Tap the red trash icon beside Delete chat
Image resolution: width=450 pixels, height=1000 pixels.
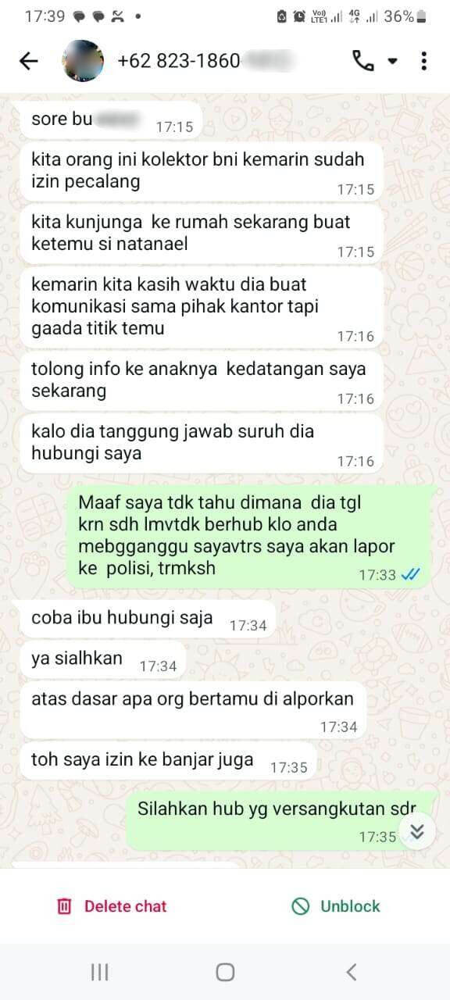tap(64, 906)
